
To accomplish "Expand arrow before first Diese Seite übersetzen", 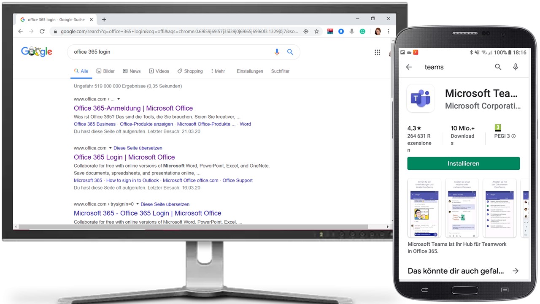I will 111,148.
